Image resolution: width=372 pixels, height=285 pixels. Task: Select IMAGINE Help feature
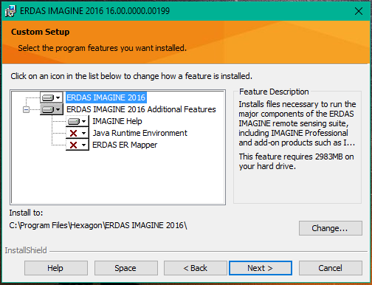(117, 121)
